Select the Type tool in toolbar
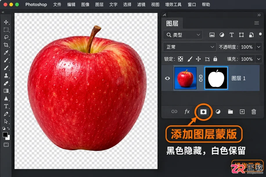266x177 pixels. 6,106
